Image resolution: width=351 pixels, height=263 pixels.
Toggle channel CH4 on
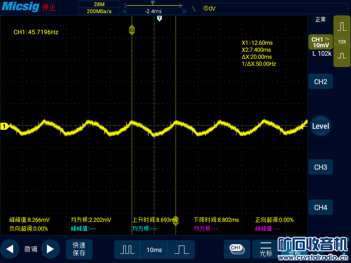click(x=320, y=207)
